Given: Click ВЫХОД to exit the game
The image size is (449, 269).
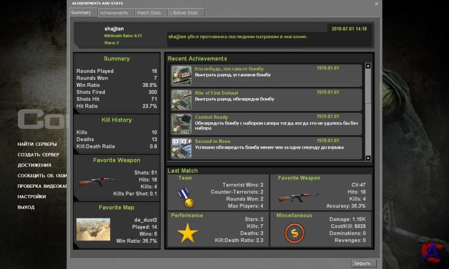Looking at the screenshot, I should click(26, 207).
